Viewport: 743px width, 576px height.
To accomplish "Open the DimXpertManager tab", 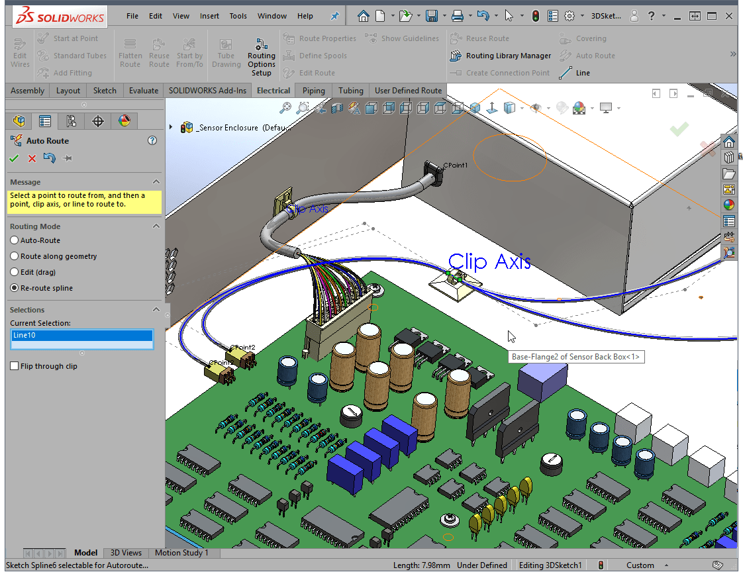I will point(97,121).
